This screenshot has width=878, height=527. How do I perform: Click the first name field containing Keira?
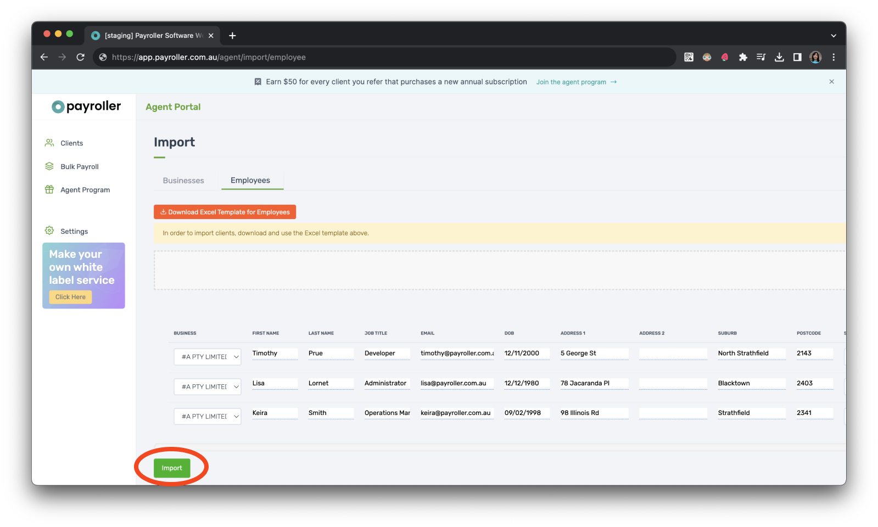point(275,413)
